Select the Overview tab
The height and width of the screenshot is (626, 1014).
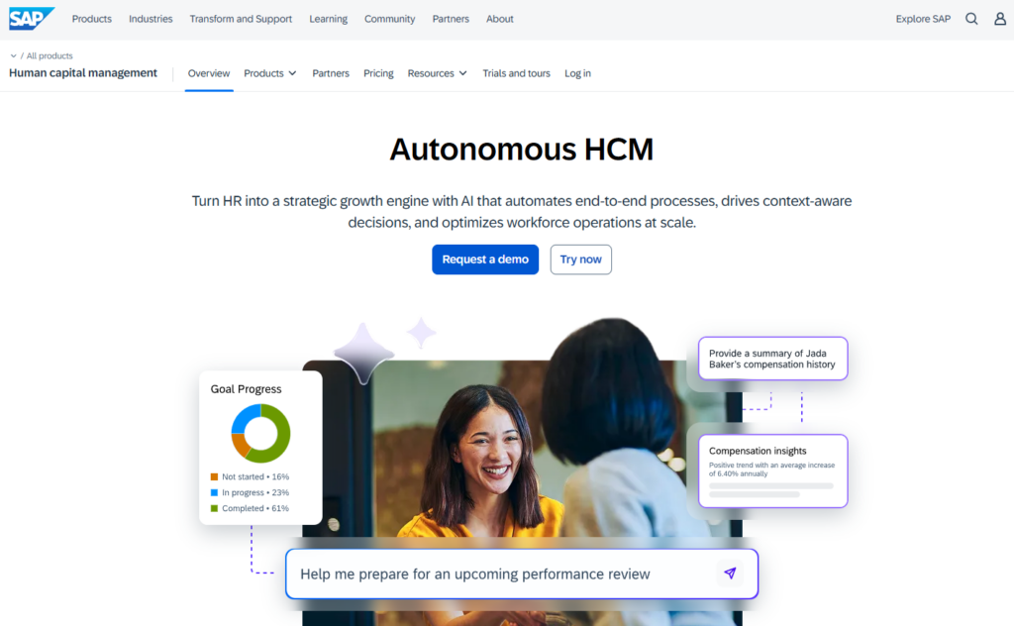[x=209, y=73]
